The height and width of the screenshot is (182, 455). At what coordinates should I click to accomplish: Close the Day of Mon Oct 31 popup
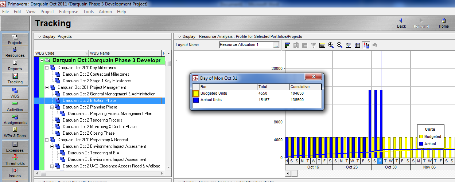pos(313,77)
